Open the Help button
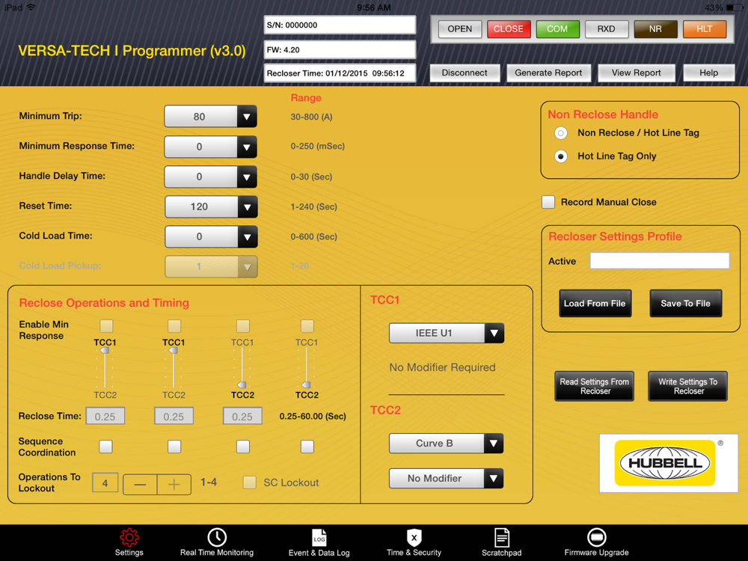The height and width of the screenshot is (561, 748). [708, 73]
